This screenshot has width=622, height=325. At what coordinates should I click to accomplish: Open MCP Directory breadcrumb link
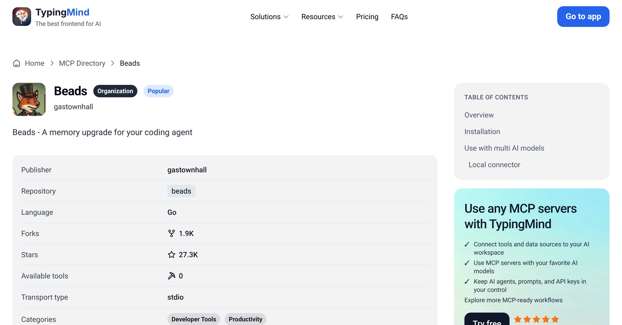point(82,63)
